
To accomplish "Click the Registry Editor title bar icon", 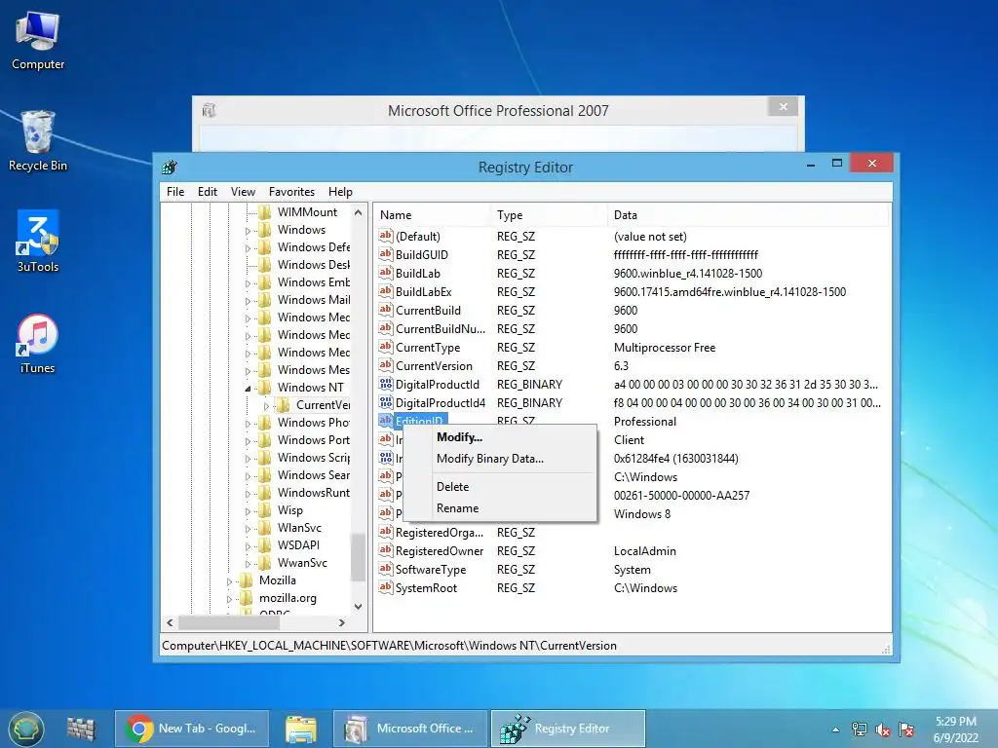I will click(170, 168).
